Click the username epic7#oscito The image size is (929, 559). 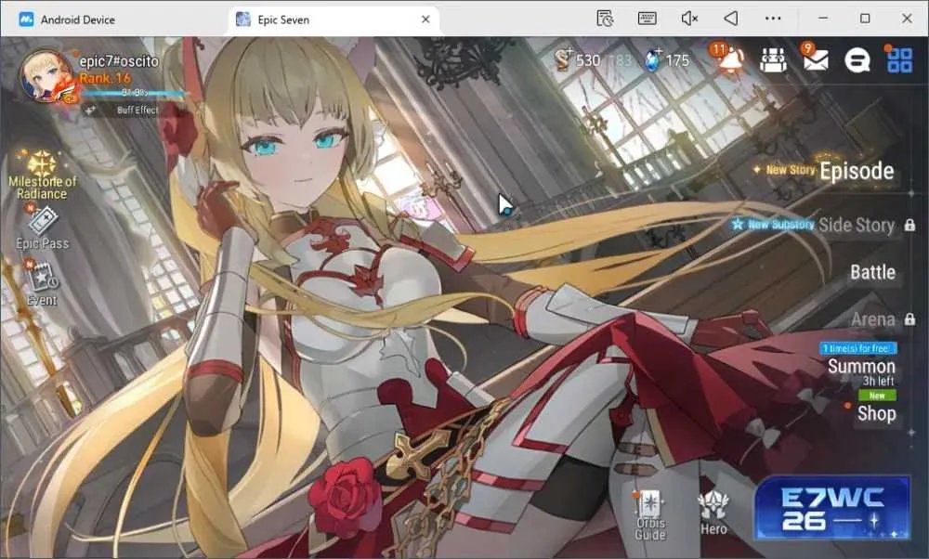pos(119,61)
